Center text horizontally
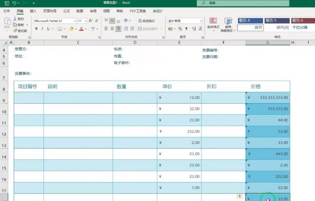The height and width of the screenshot is (201, 315). click(112, 29)
